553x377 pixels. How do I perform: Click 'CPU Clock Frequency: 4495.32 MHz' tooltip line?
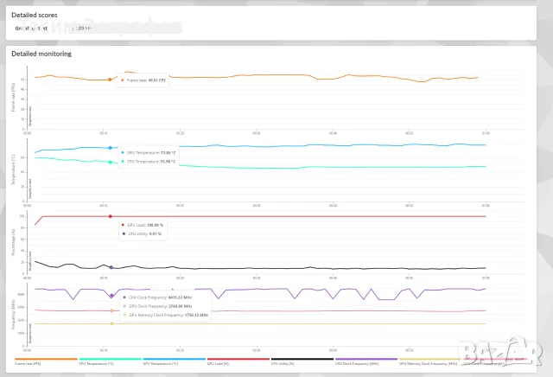(x=157, y=297)
